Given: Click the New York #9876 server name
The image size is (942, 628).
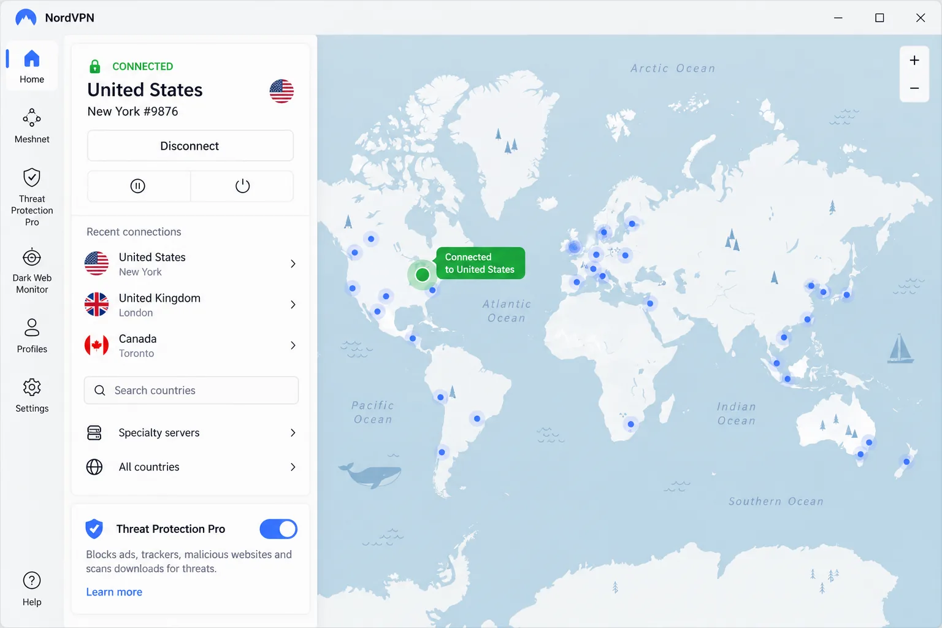Looking at the screenshot, I should (x=132, y=112).
